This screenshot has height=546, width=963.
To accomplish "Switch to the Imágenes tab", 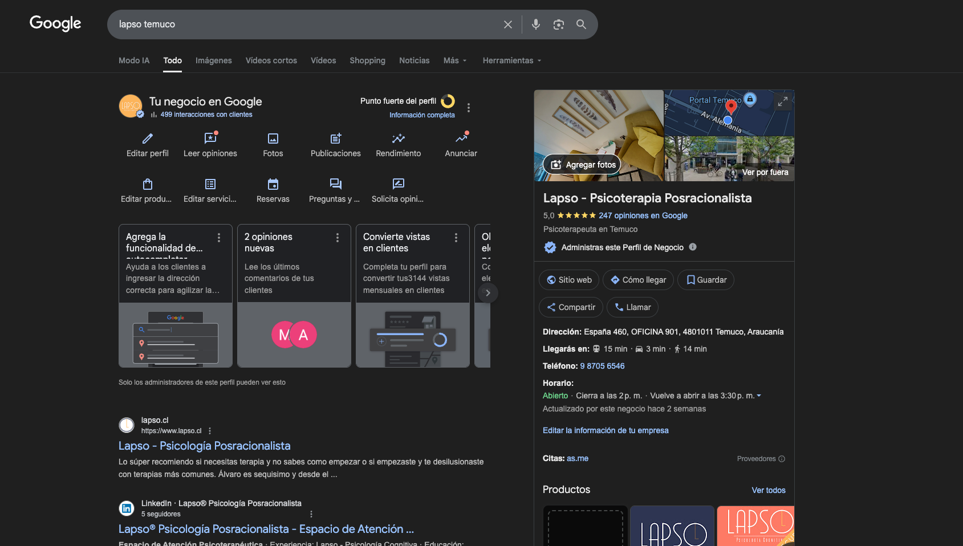I will point(213,60).
